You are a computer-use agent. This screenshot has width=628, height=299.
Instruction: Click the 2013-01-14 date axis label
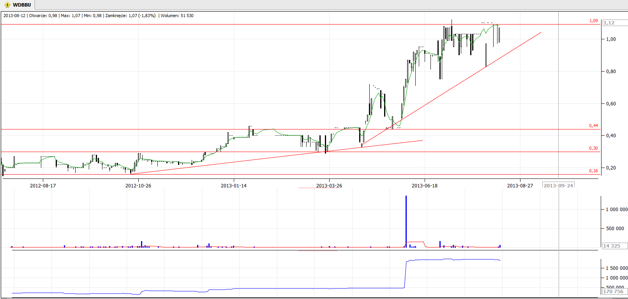point(234,185)
